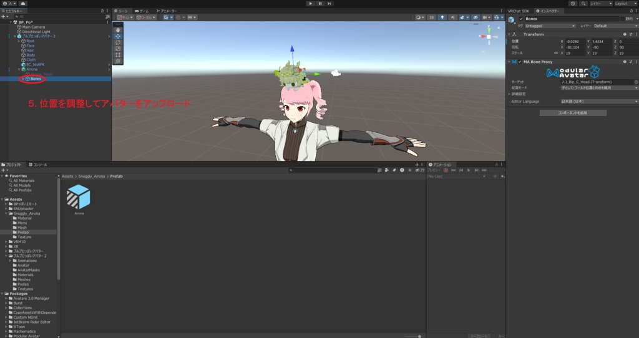Collapse the Transform component
Screen dimensions: 639x338
click(509, 34)
